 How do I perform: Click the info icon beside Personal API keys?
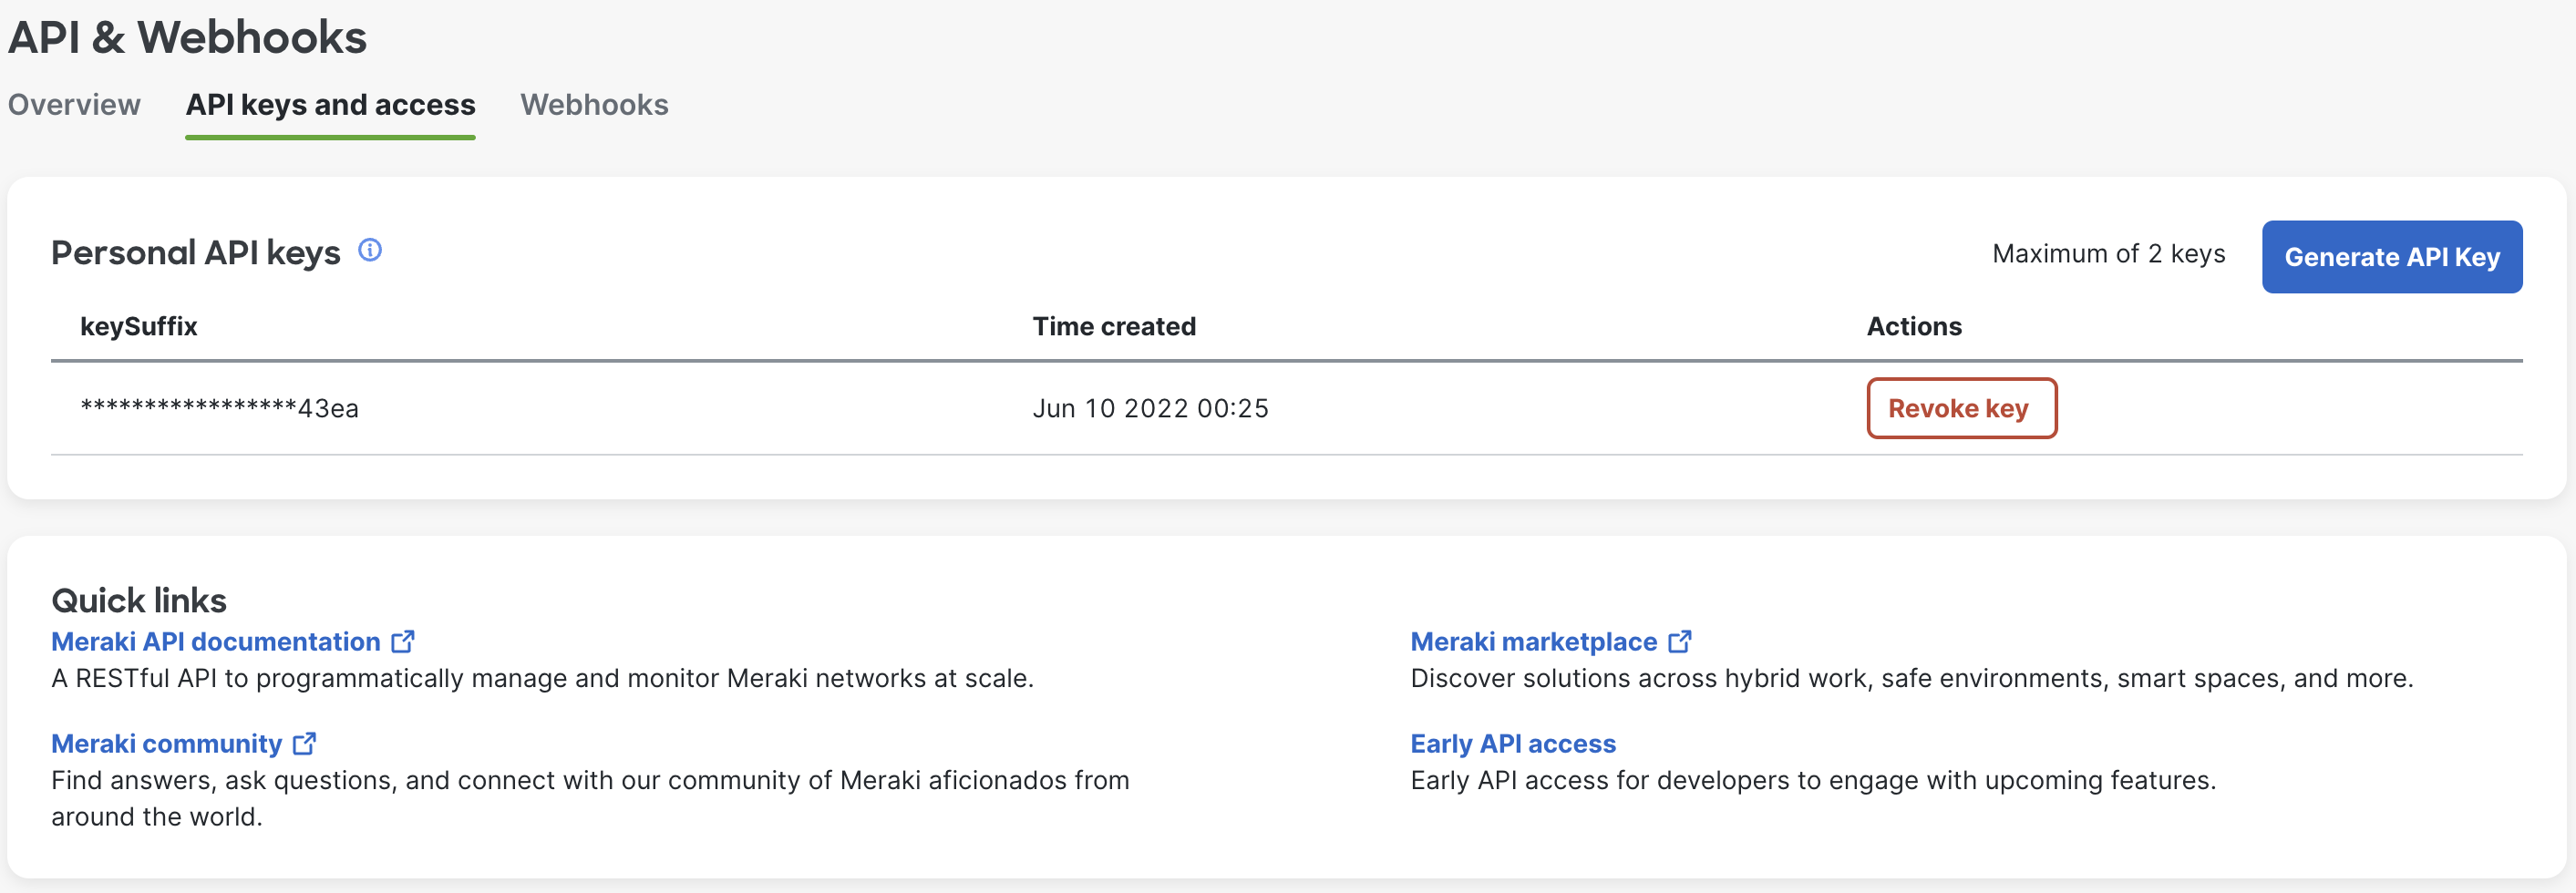tap(369, 251)
